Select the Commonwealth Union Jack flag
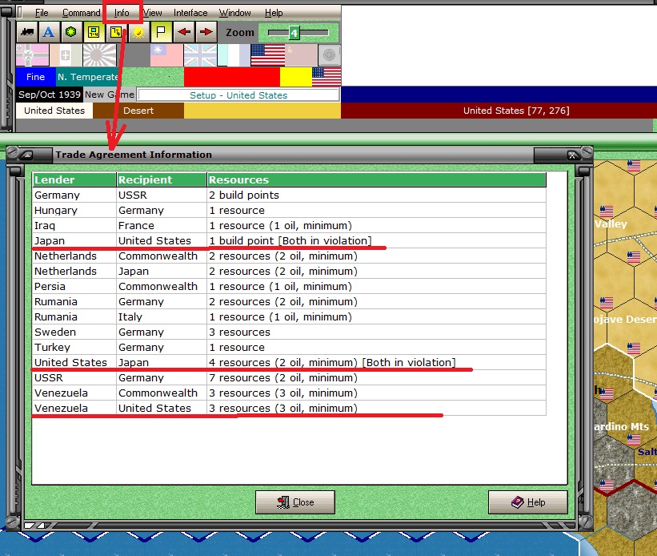This screenshot has height=556, width=657. click(200, 55)
